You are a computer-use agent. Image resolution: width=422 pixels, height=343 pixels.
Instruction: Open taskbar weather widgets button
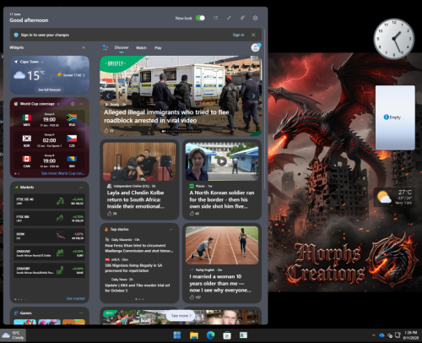point(13,335)
